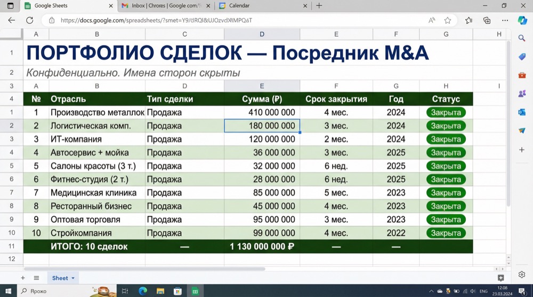The height and width of the screenshot is (297, 533).
Task: Open the sidebar paper plane icon
Action: 522,131
